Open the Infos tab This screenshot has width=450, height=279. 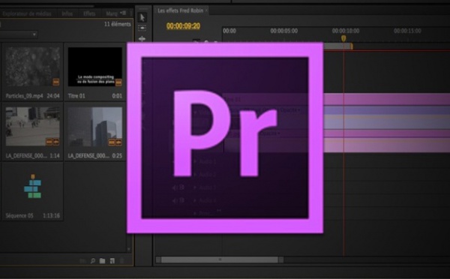point(67,13)
